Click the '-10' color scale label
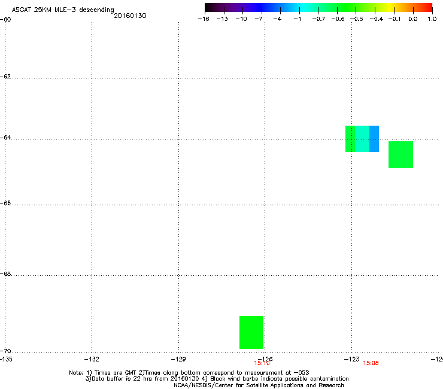 [x=241, y=19]
